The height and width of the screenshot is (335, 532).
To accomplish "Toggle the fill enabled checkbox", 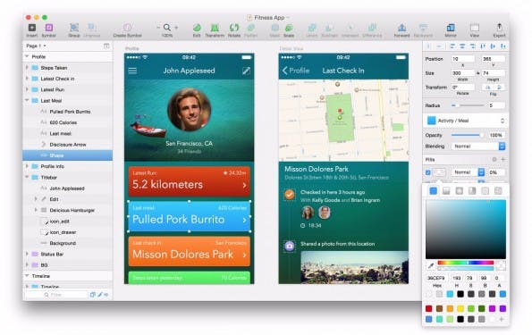I will pos(428,172).
